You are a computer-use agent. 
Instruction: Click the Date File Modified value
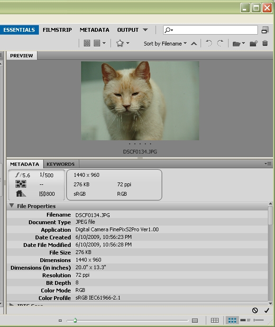point(103,245)
